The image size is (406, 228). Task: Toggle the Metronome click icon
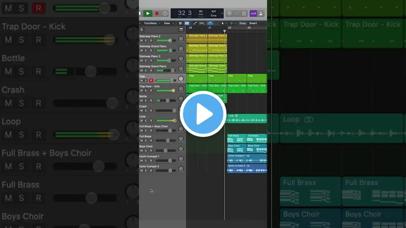(261, 13)
